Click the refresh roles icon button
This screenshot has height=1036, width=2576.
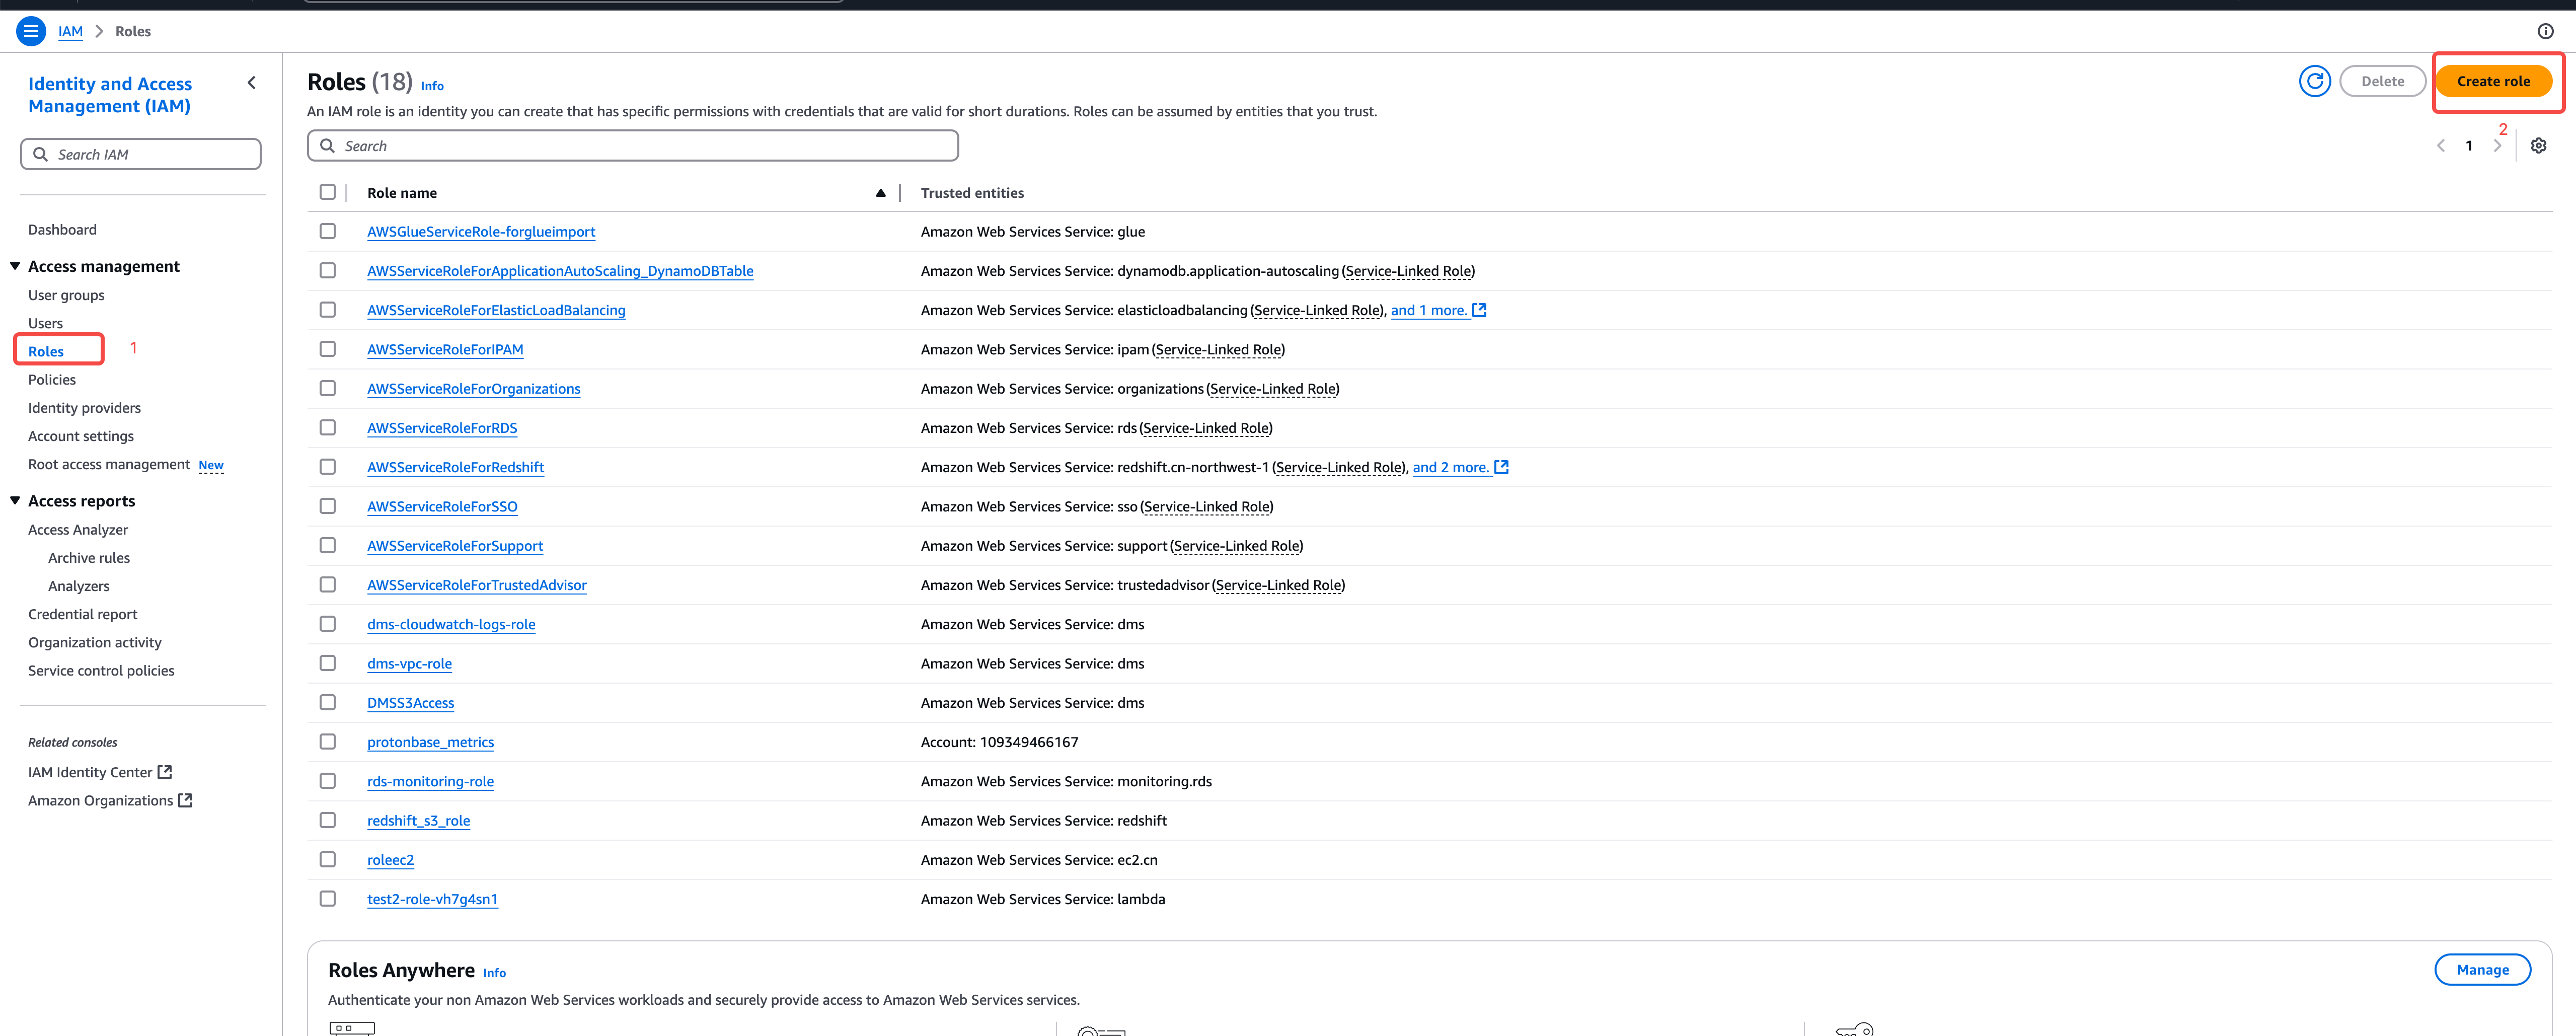[x=2314, y=81]
